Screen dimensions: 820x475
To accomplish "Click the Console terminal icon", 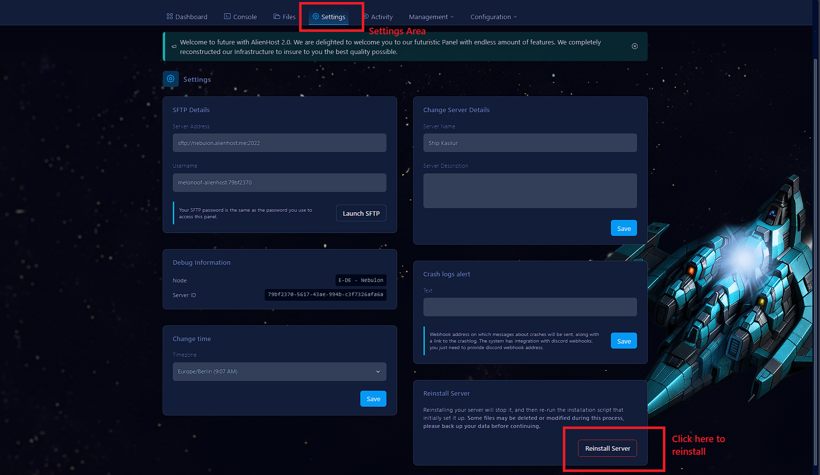I will 227,16.
